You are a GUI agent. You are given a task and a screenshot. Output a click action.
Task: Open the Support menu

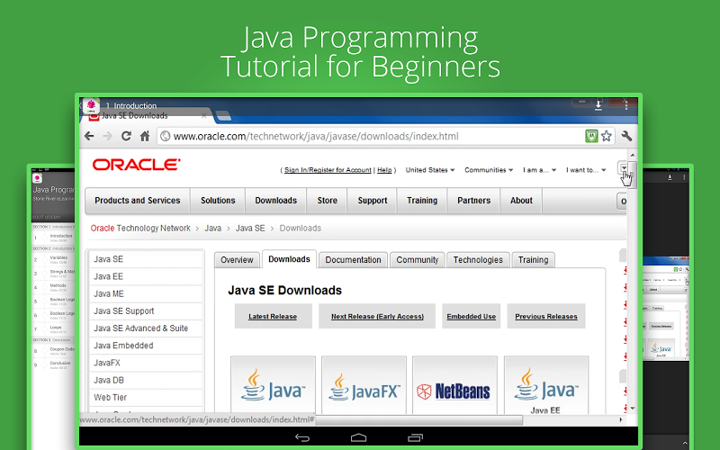pos(373,201)
